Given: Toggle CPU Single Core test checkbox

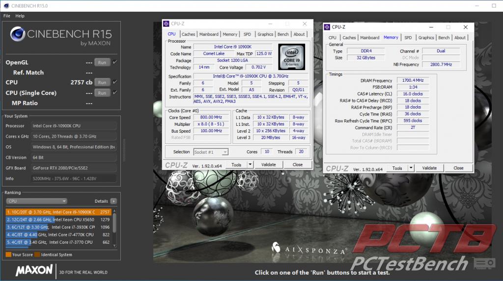Looking at the screenshot, I should [115, 93].
